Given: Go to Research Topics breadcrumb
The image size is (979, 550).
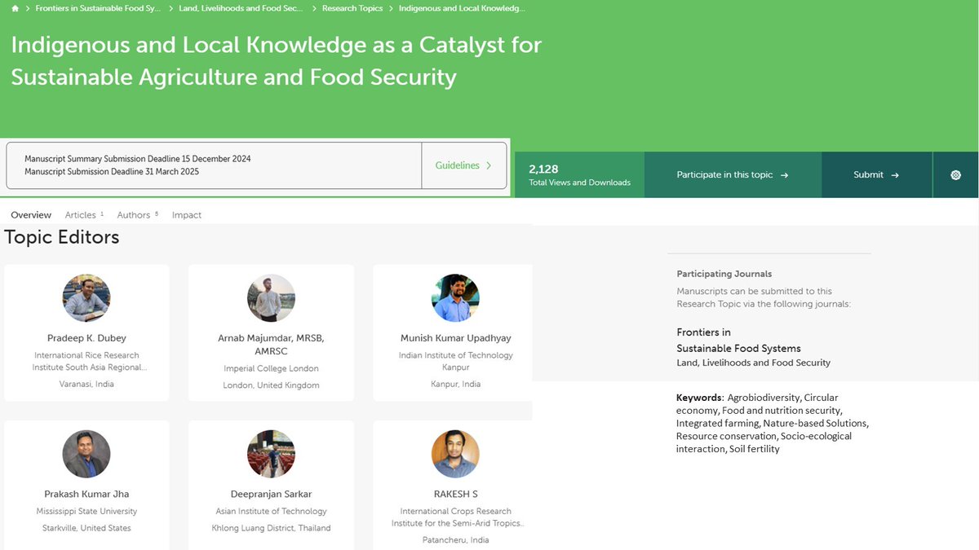Looking at the screenshot, I should pyautogui.click(x=352, y=8).
